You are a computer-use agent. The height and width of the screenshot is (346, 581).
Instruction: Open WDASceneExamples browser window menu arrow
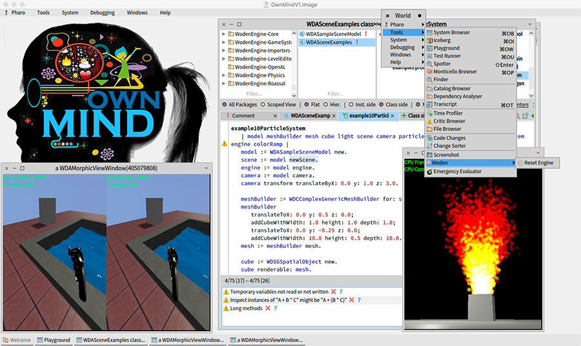click(x=529, y=24)
